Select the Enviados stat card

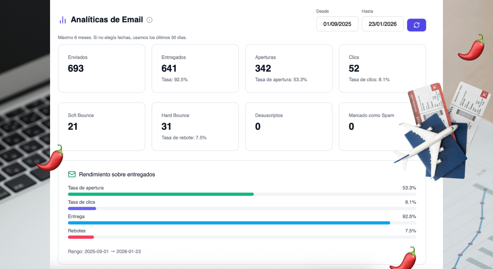[102, 68]
